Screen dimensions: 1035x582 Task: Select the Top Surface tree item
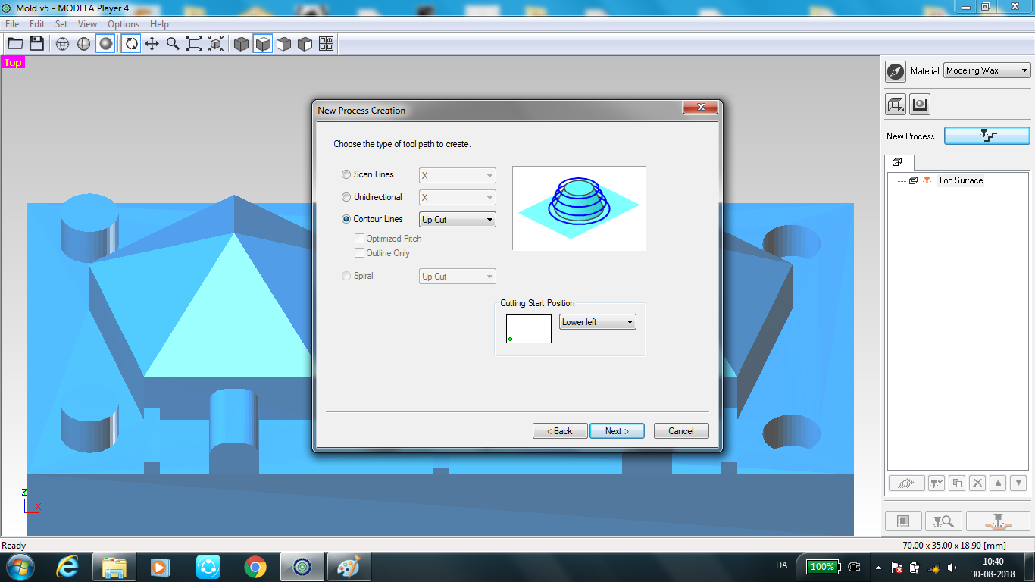coord(960,180)
